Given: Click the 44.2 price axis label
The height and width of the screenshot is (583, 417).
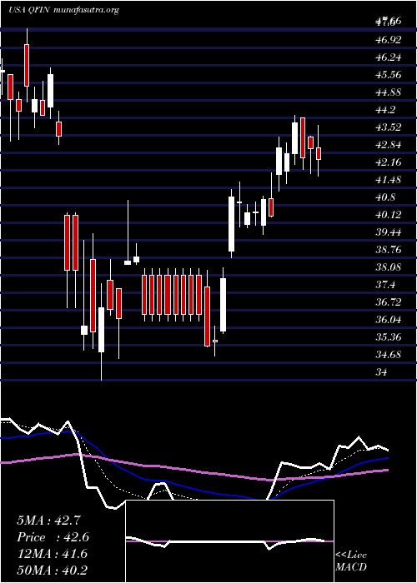Looking at the screenshot, I should [386, 110].
